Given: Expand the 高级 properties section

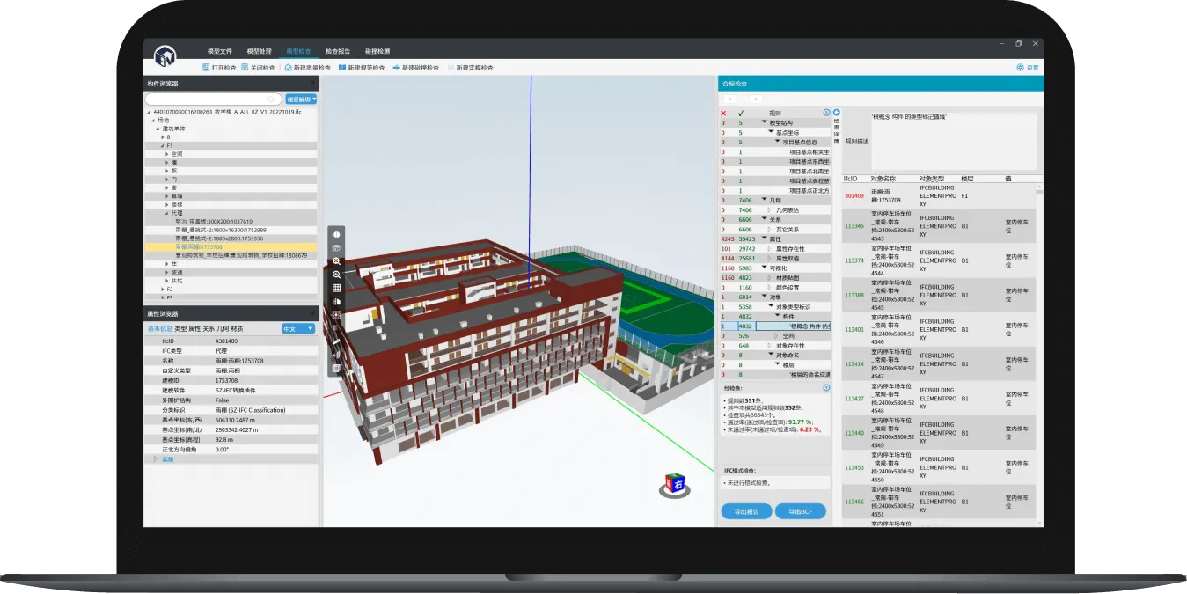Looking at the screenshot, I should tap(155, 458).
